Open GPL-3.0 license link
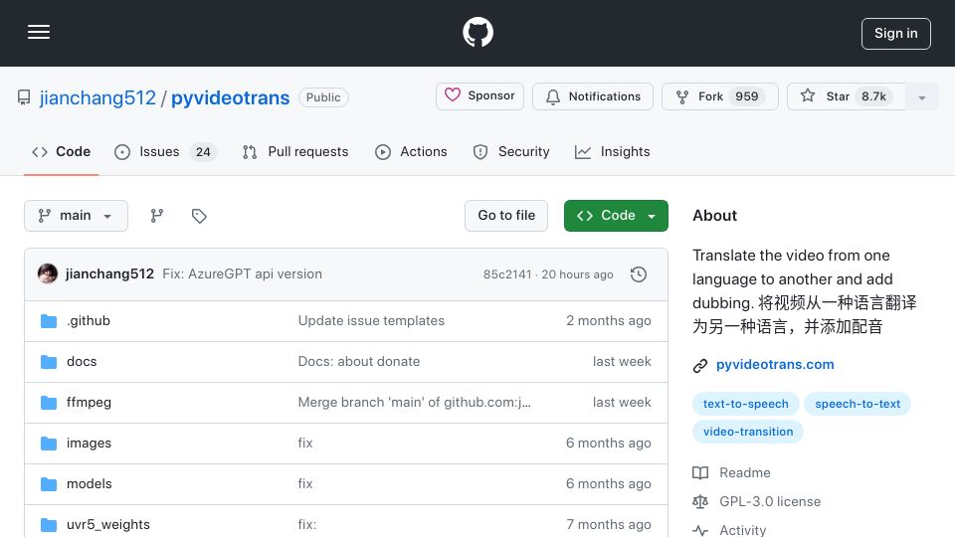Viewport: 955px width, 537px height. pos(770,501)
